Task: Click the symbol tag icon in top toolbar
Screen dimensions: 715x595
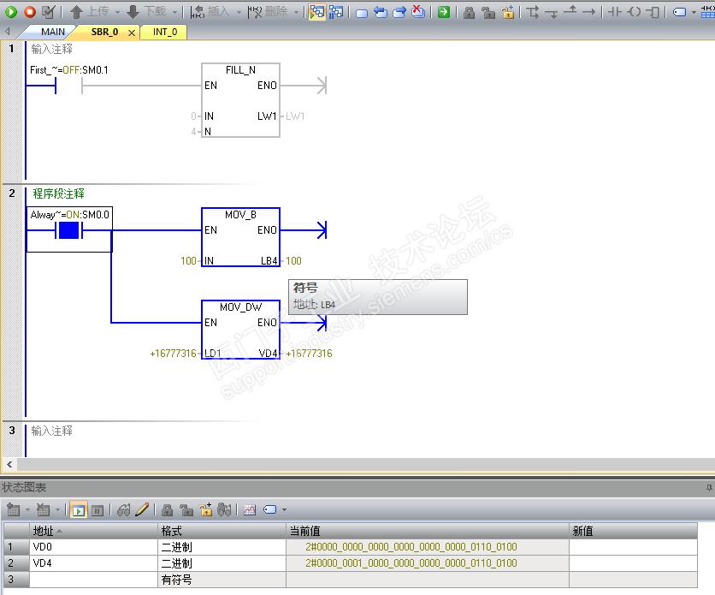Action: [679, 12]
